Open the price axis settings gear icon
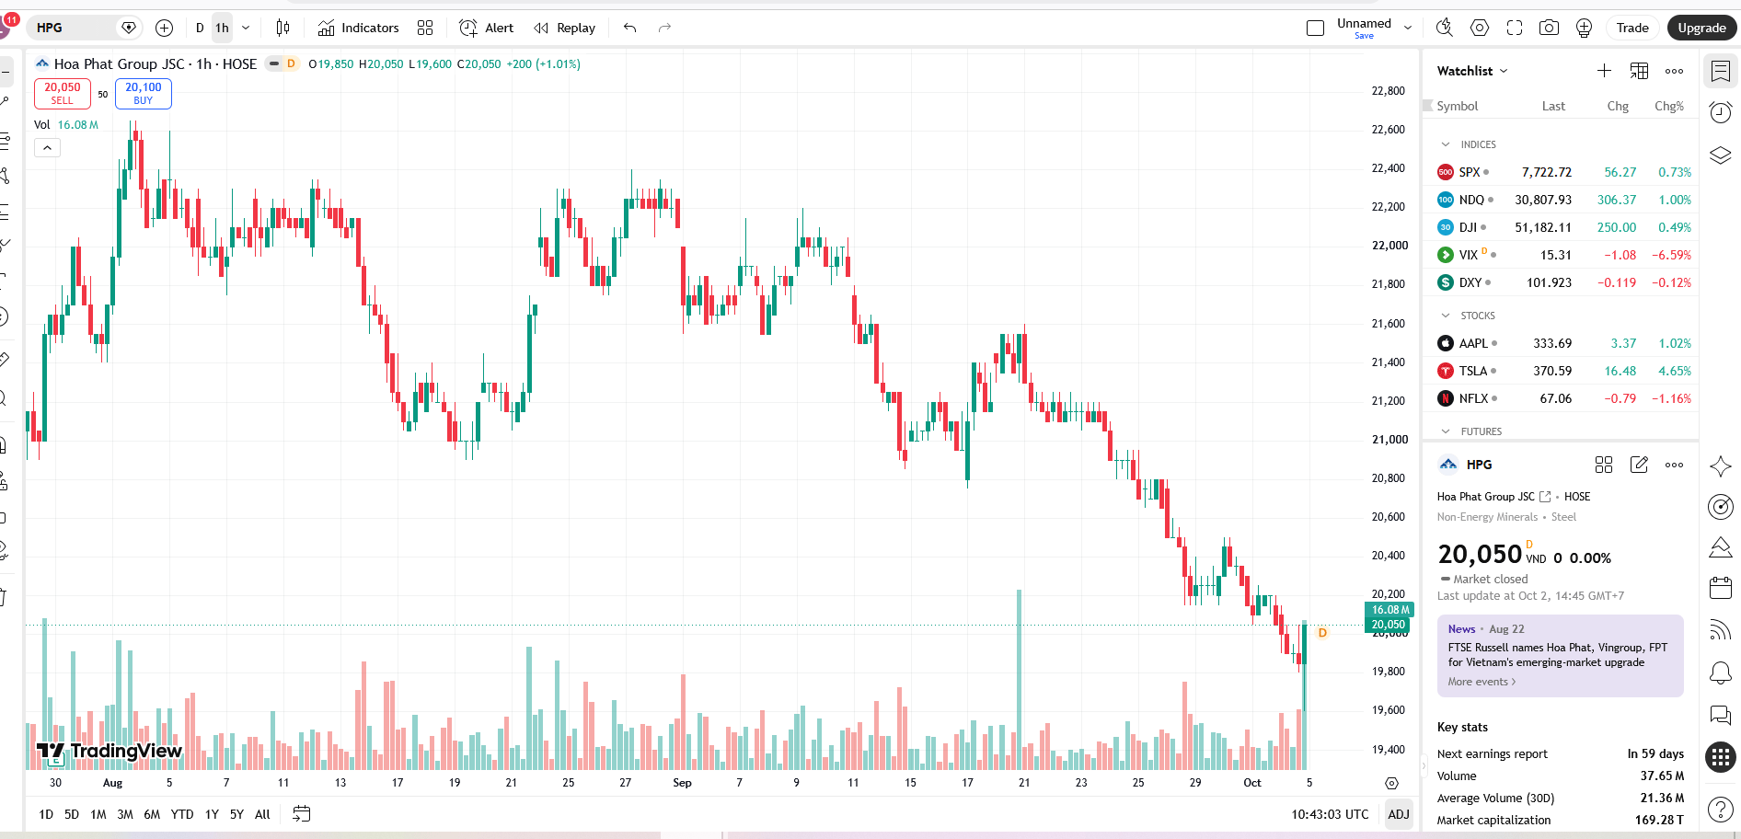 (x=1392, y=784)
